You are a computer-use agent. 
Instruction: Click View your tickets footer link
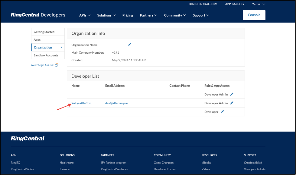[255, 169]
